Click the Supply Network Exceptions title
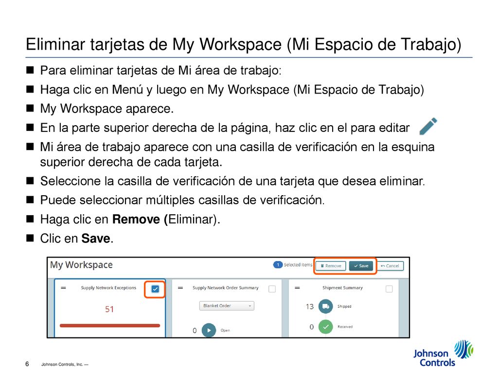Screen dimensions: 498x374 pyautogui.click(x=108, y=288)
